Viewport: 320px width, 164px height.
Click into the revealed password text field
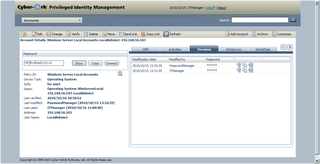(44, 63)
